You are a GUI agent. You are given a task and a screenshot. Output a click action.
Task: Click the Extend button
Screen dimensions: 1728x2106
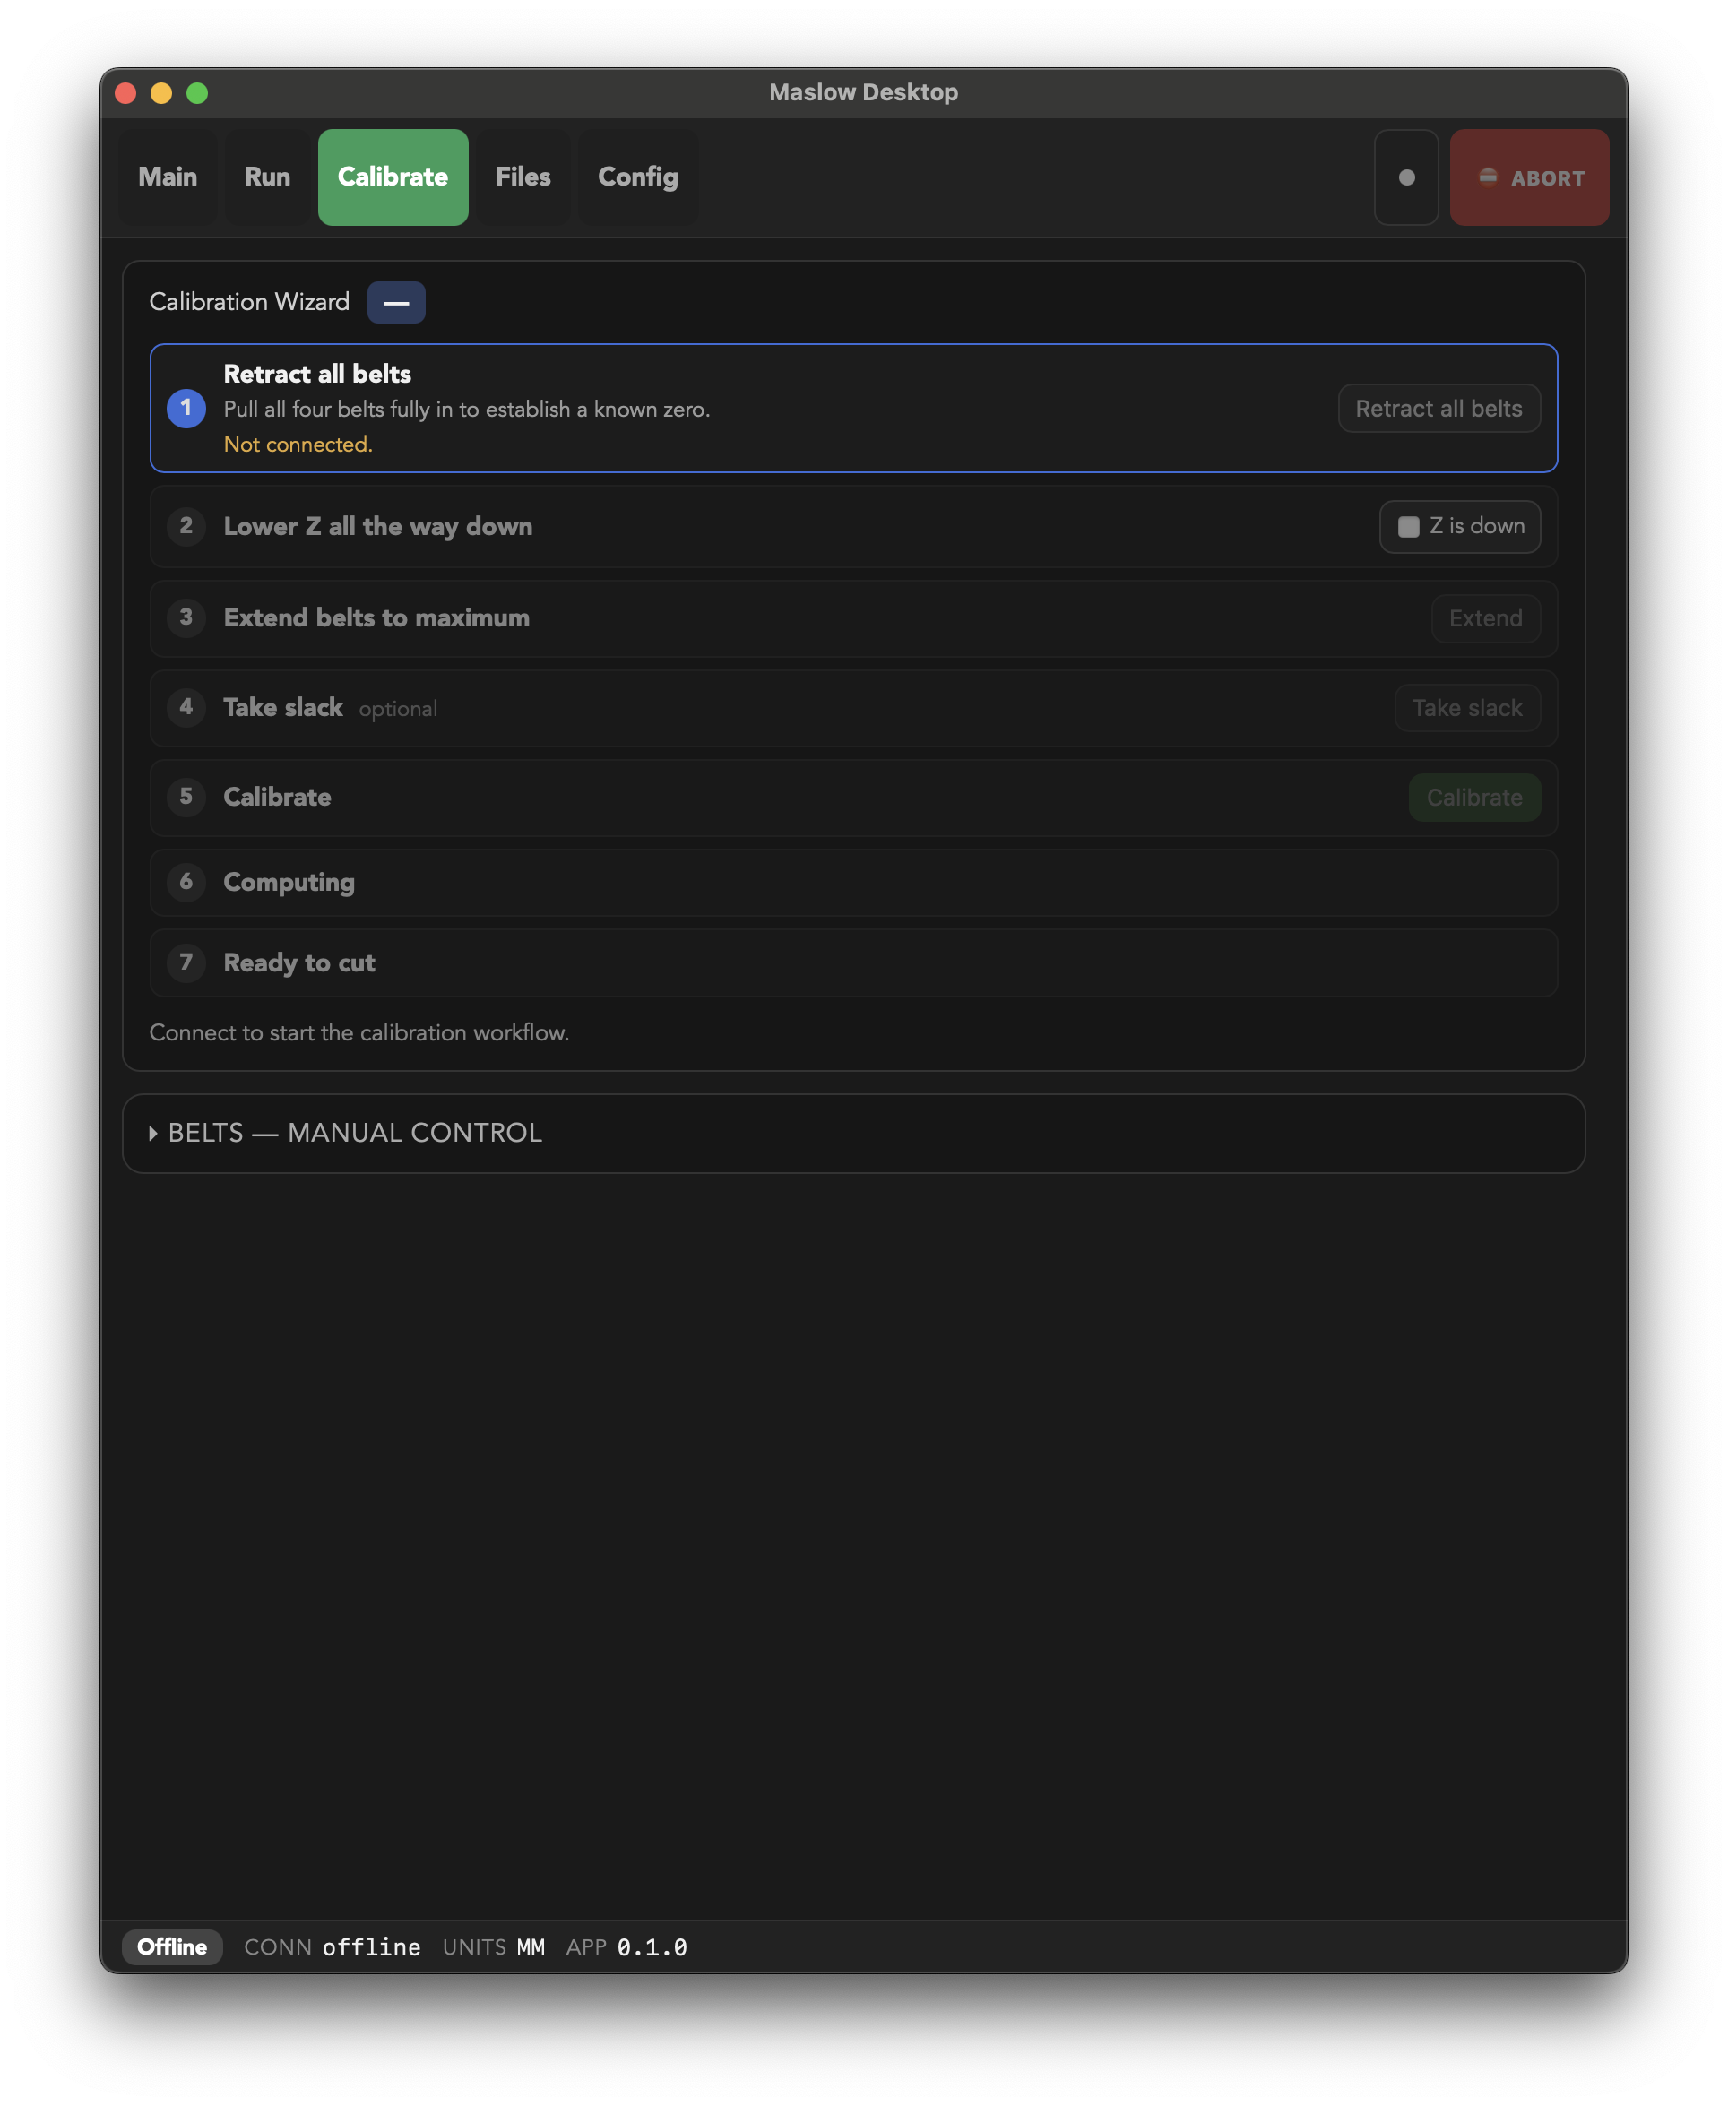tap(1485, 618)
